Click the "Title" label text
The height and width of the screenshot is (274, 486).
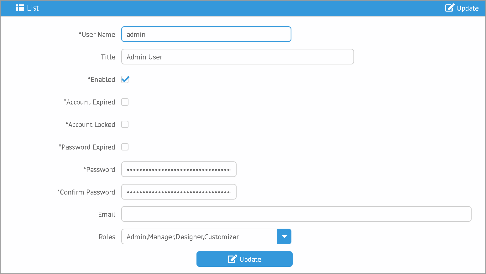108,57
